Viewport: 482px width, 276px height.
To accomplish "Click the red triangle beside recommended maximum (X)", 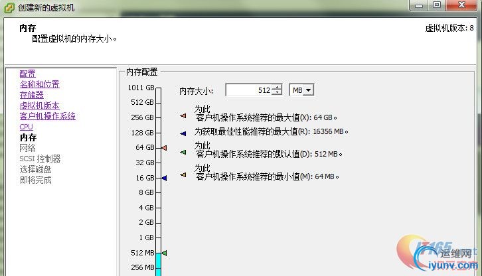I will coord(183,116).
